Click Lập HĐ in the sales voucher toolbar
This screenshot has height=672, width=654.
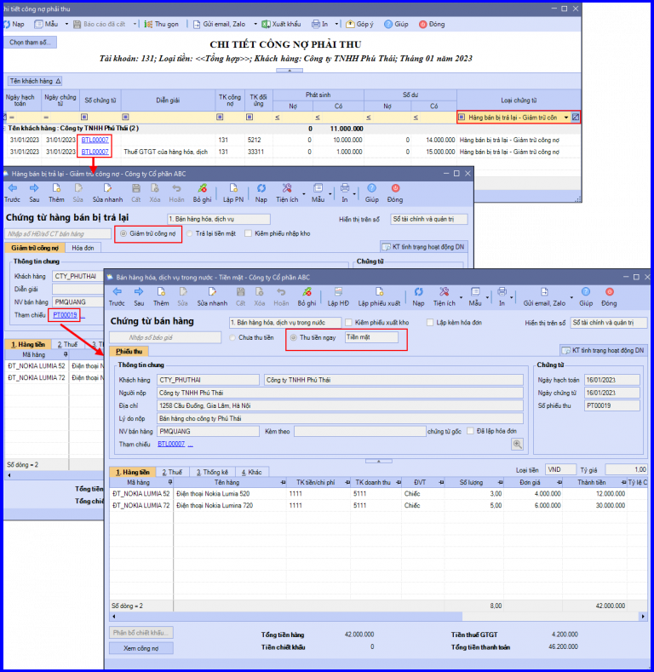click(x=338, y=296)
